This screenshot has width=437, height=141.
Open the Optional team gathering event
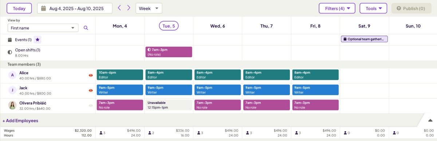(x=364, y=39)
